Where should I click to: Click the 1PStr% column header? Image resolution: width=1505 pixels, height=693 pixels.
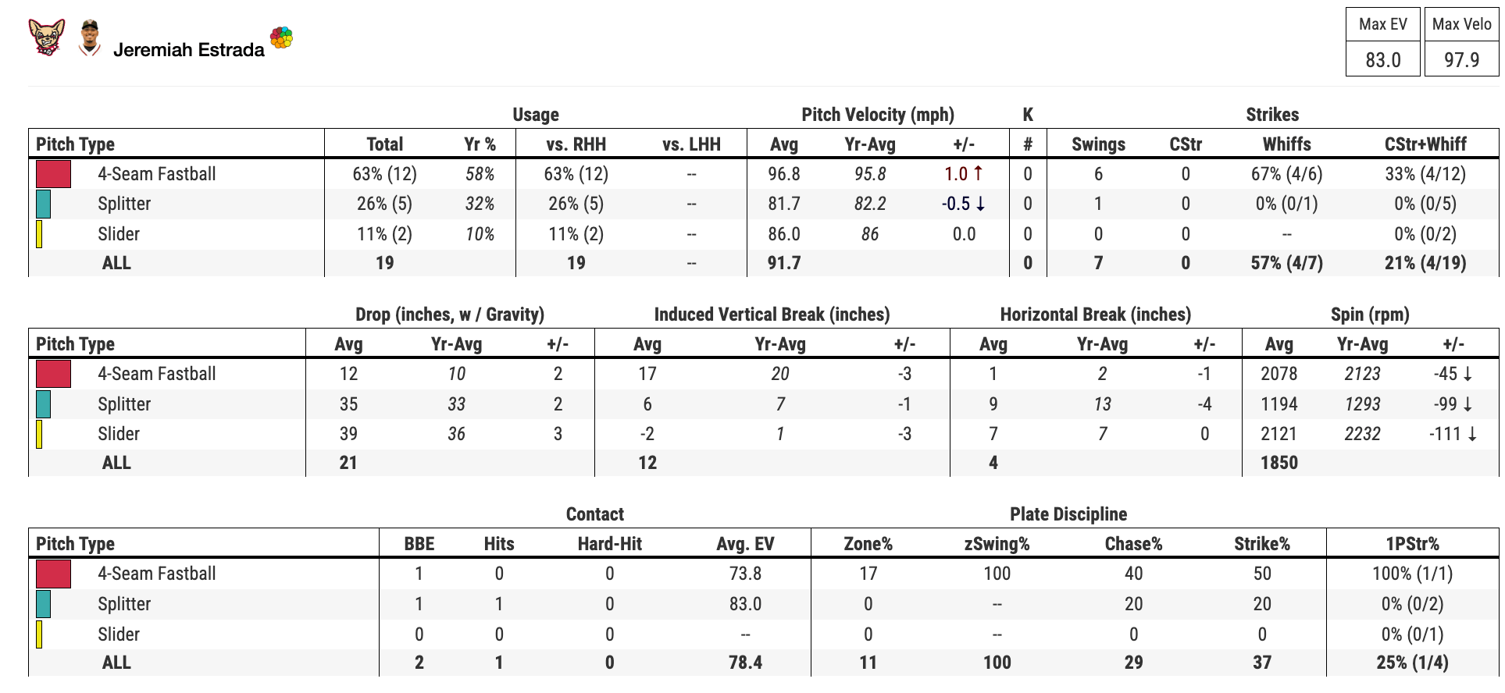pyautogui.click(x=1412, y=544)
